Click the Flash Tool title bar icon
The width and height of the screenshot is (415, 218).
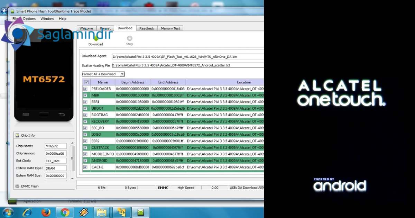pos(12,11)
